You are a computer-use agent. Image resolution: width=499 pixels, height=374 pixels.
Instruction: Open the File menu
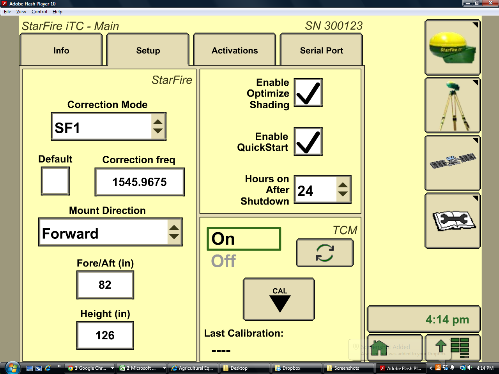(7, 12)
